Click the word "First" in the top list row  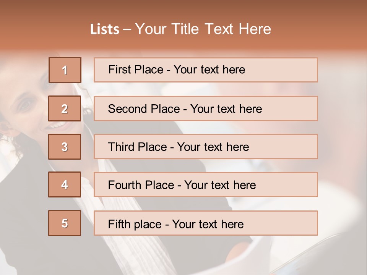pyautogui.click(x=116, y=70)
